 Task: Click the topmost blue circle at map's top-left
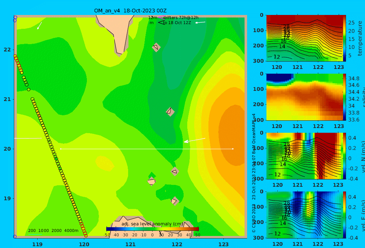tap(15, 17)
